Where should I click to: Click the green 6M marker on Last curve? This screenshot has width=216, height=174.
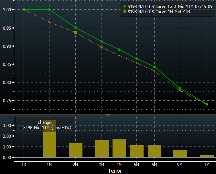pyautogui.click(x=154, y=67)
